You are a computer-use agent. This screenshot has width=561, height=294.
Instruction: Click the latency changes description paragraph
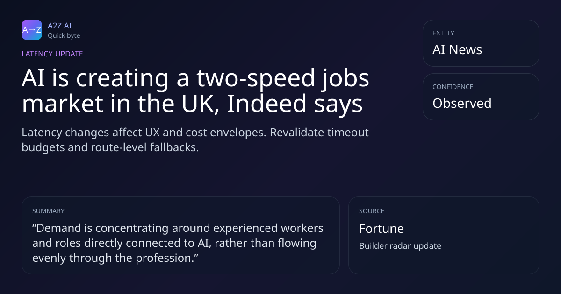click(x=195, y=140)
